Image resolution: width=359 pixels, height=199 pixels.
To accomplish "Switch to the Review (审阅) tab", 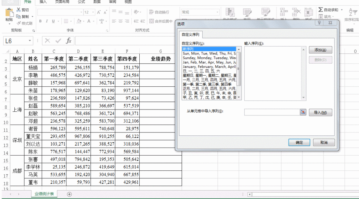I will click(x=112, y=2).
